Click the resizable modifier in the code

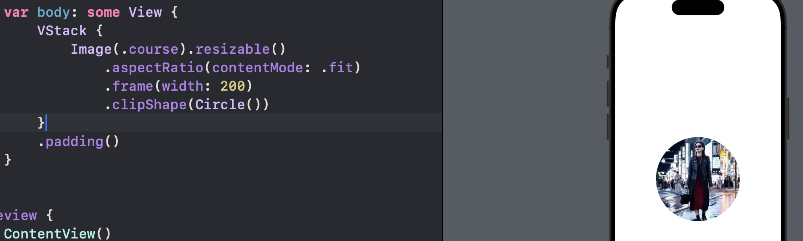pyautogui.click(x=232, y=49)
